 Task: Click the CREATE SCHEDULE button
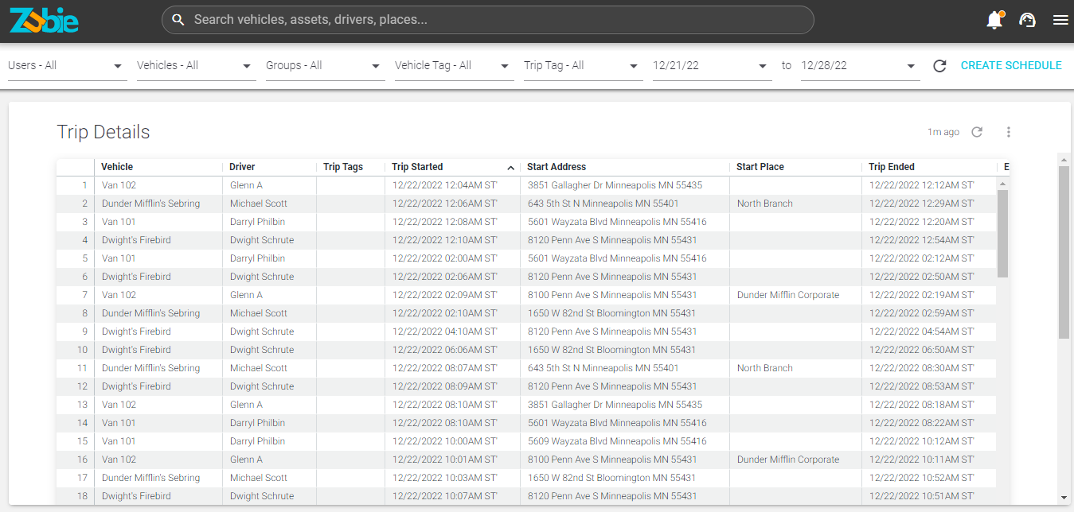click(x=1011, y=66)
